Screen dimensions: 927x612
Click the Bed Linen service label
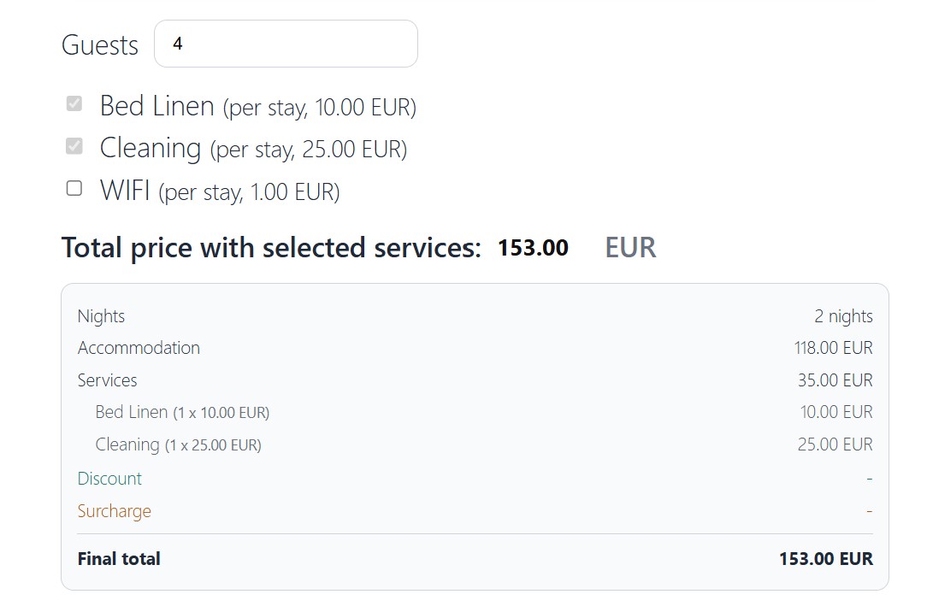pyautogui.click(x=156, y=106)
